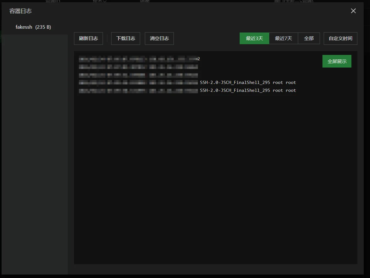Click the first SSH-2.0-JSCH_FinalShell_295 log text
The width and height of the screenshot is (370, 278).
(x=235, y=82)
